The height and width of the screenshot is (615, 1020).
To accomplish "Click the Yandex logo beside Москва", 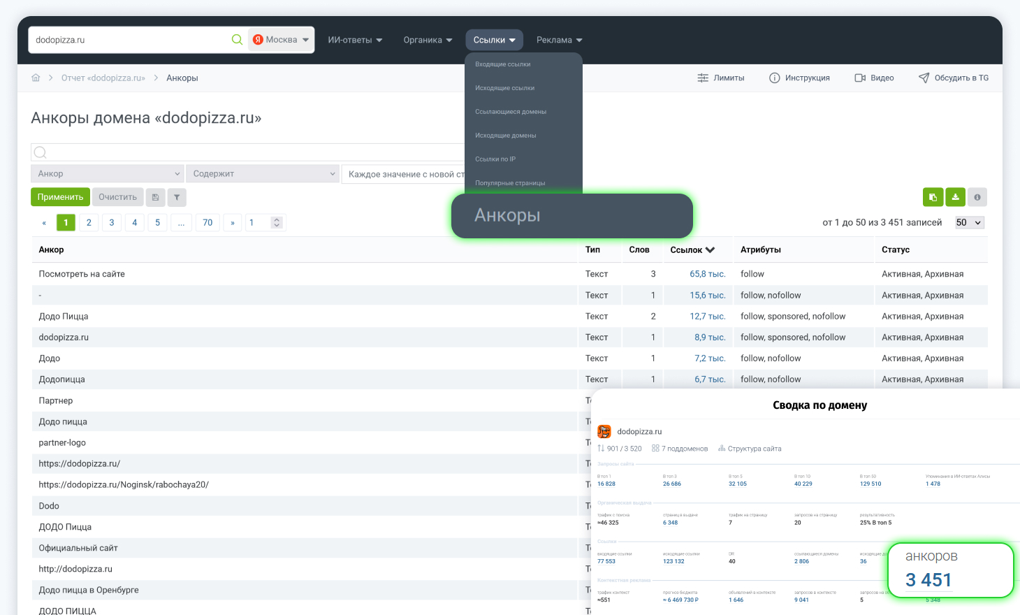I will tap(258, 40).
